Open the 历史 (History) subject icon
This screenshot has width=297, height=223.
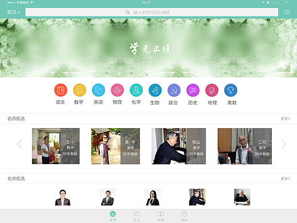(193, 90)
